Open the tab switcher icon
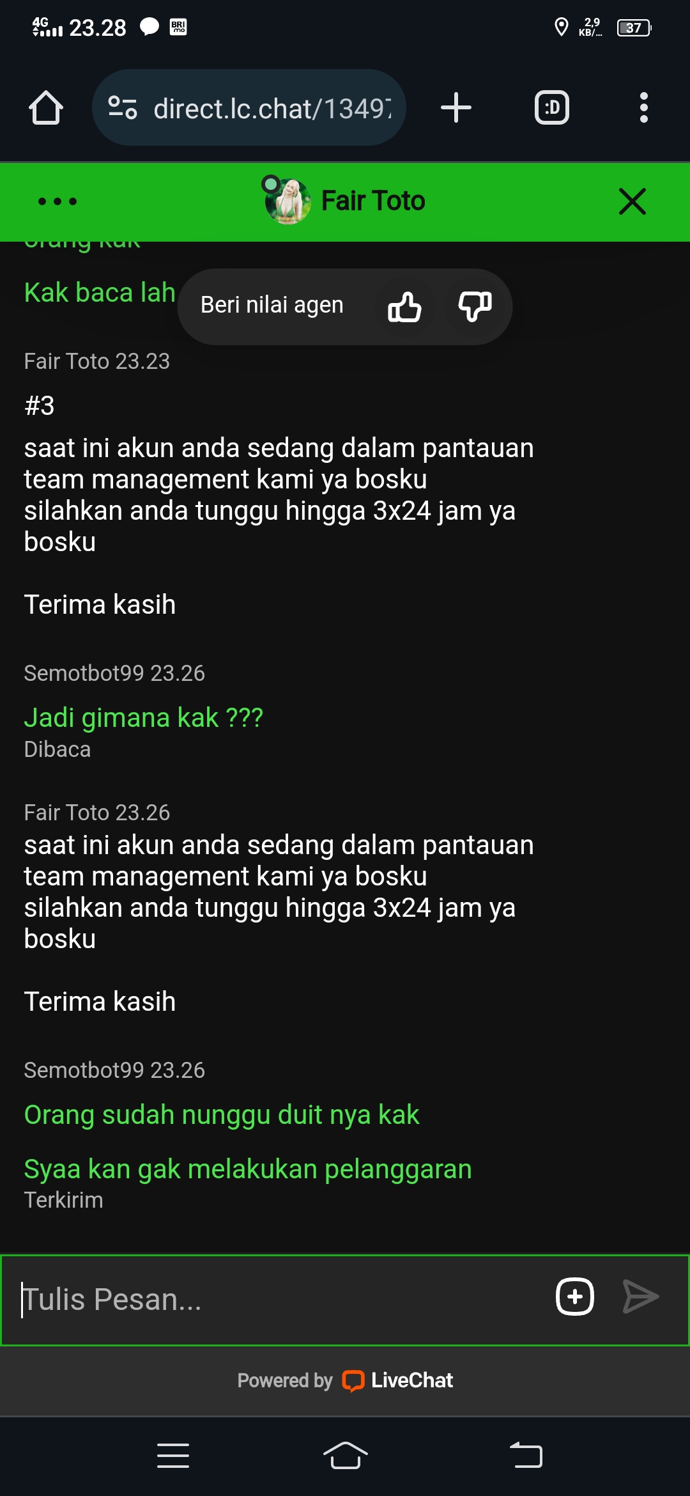The width and height of the screenshot is (690, 1496). coord(552,107)
